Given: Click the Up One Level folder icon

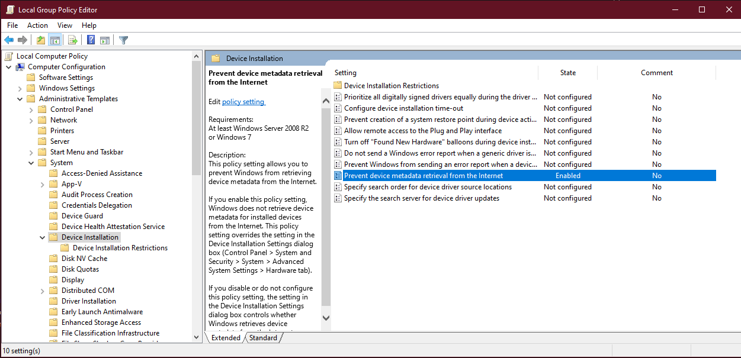Looking at the screenshot, I should click(x=40, y=40).
